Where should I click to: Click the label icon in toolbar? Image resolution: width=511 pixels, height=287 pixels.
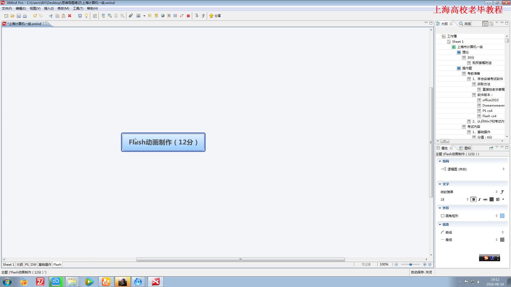150,16
